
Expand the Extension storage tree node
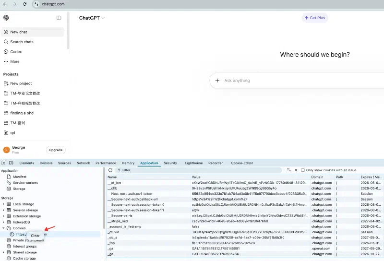pos(3,216)
